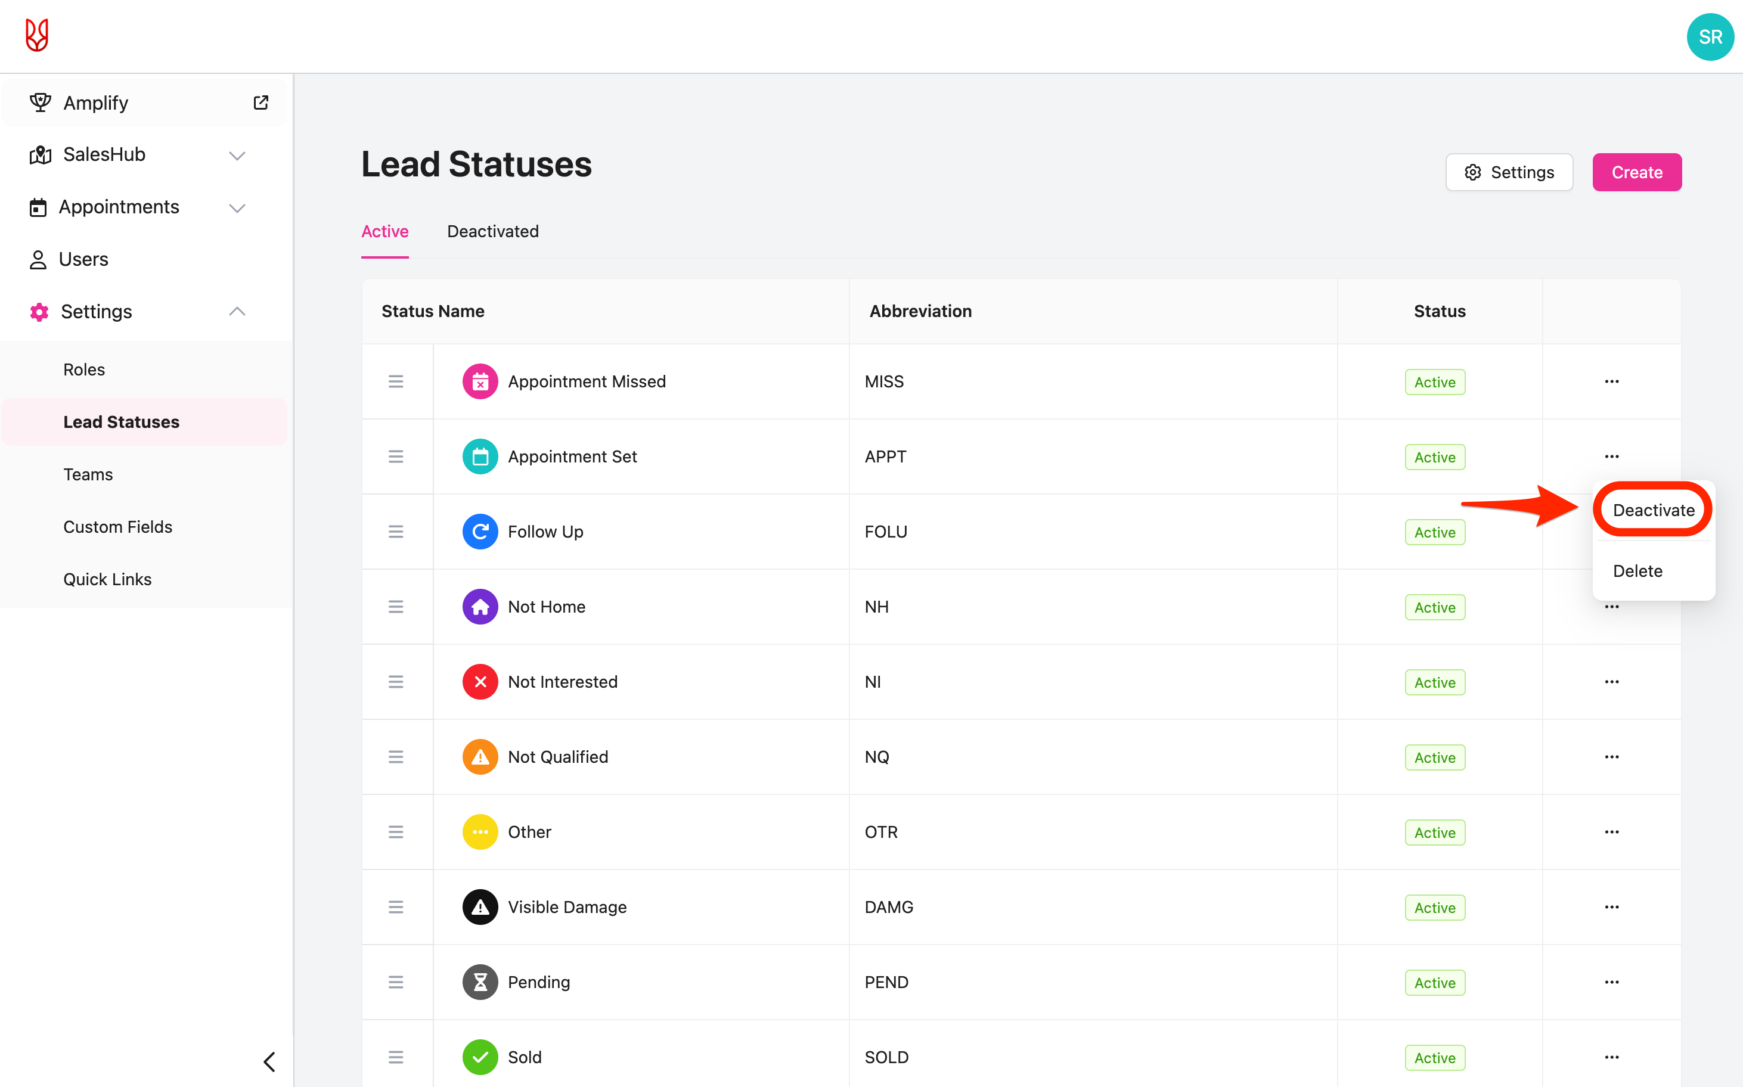Switch to the Deactivated tab
Image resolution: width=1743 pixels, height=1087 pixels.
click(x=492, y=231)
